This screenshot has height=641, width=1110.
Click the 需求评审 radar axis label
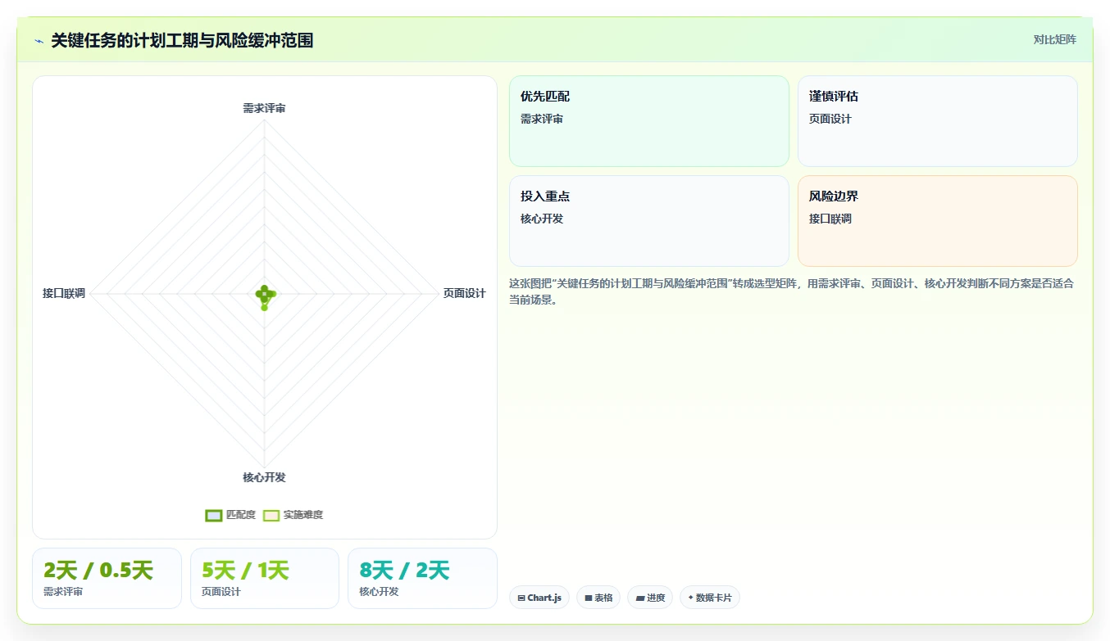coord(264,108)
